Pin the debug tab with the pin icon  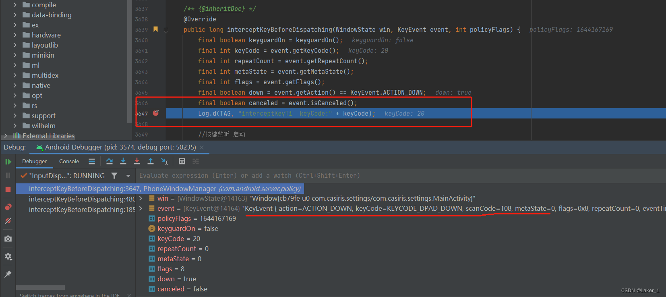[x=8, y=274]
